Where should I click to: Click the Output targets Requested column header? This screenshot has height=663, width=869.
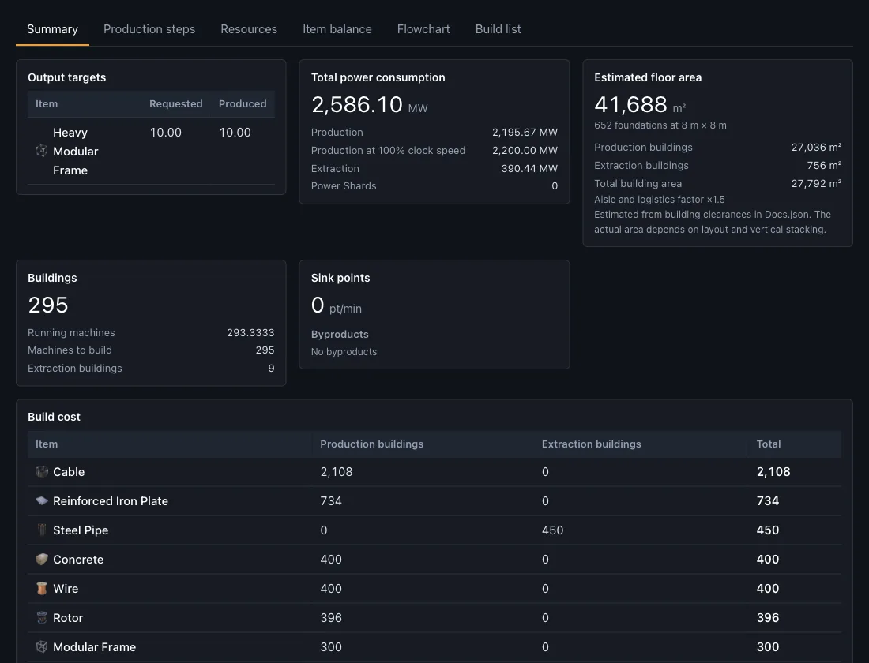[175, 104]
